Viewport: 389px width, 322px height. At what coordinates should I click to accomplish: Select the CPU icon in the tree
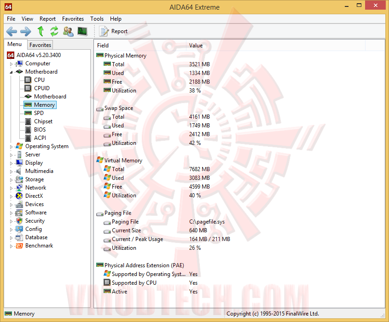[28, 80]
